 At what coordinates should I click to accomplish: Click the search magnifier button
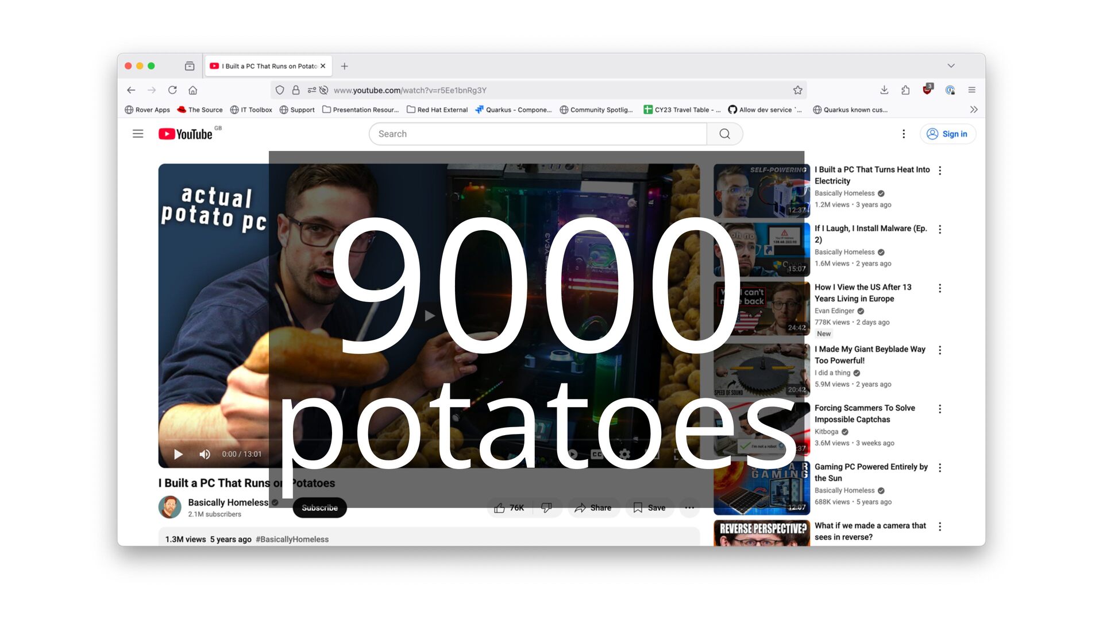tap(724, 134)
